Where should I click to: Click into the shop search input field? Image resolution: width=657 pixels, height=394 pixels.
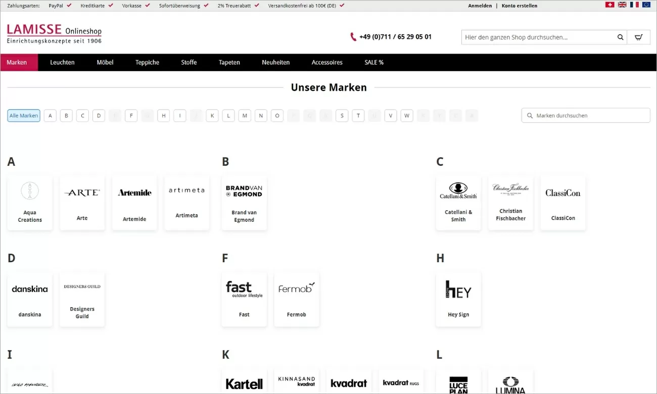(536, 37)
